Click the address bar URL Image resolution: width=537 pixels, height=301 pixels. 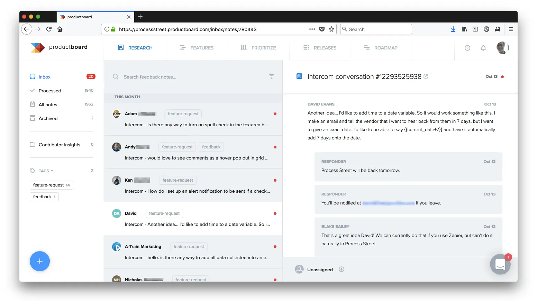point(188,29)
